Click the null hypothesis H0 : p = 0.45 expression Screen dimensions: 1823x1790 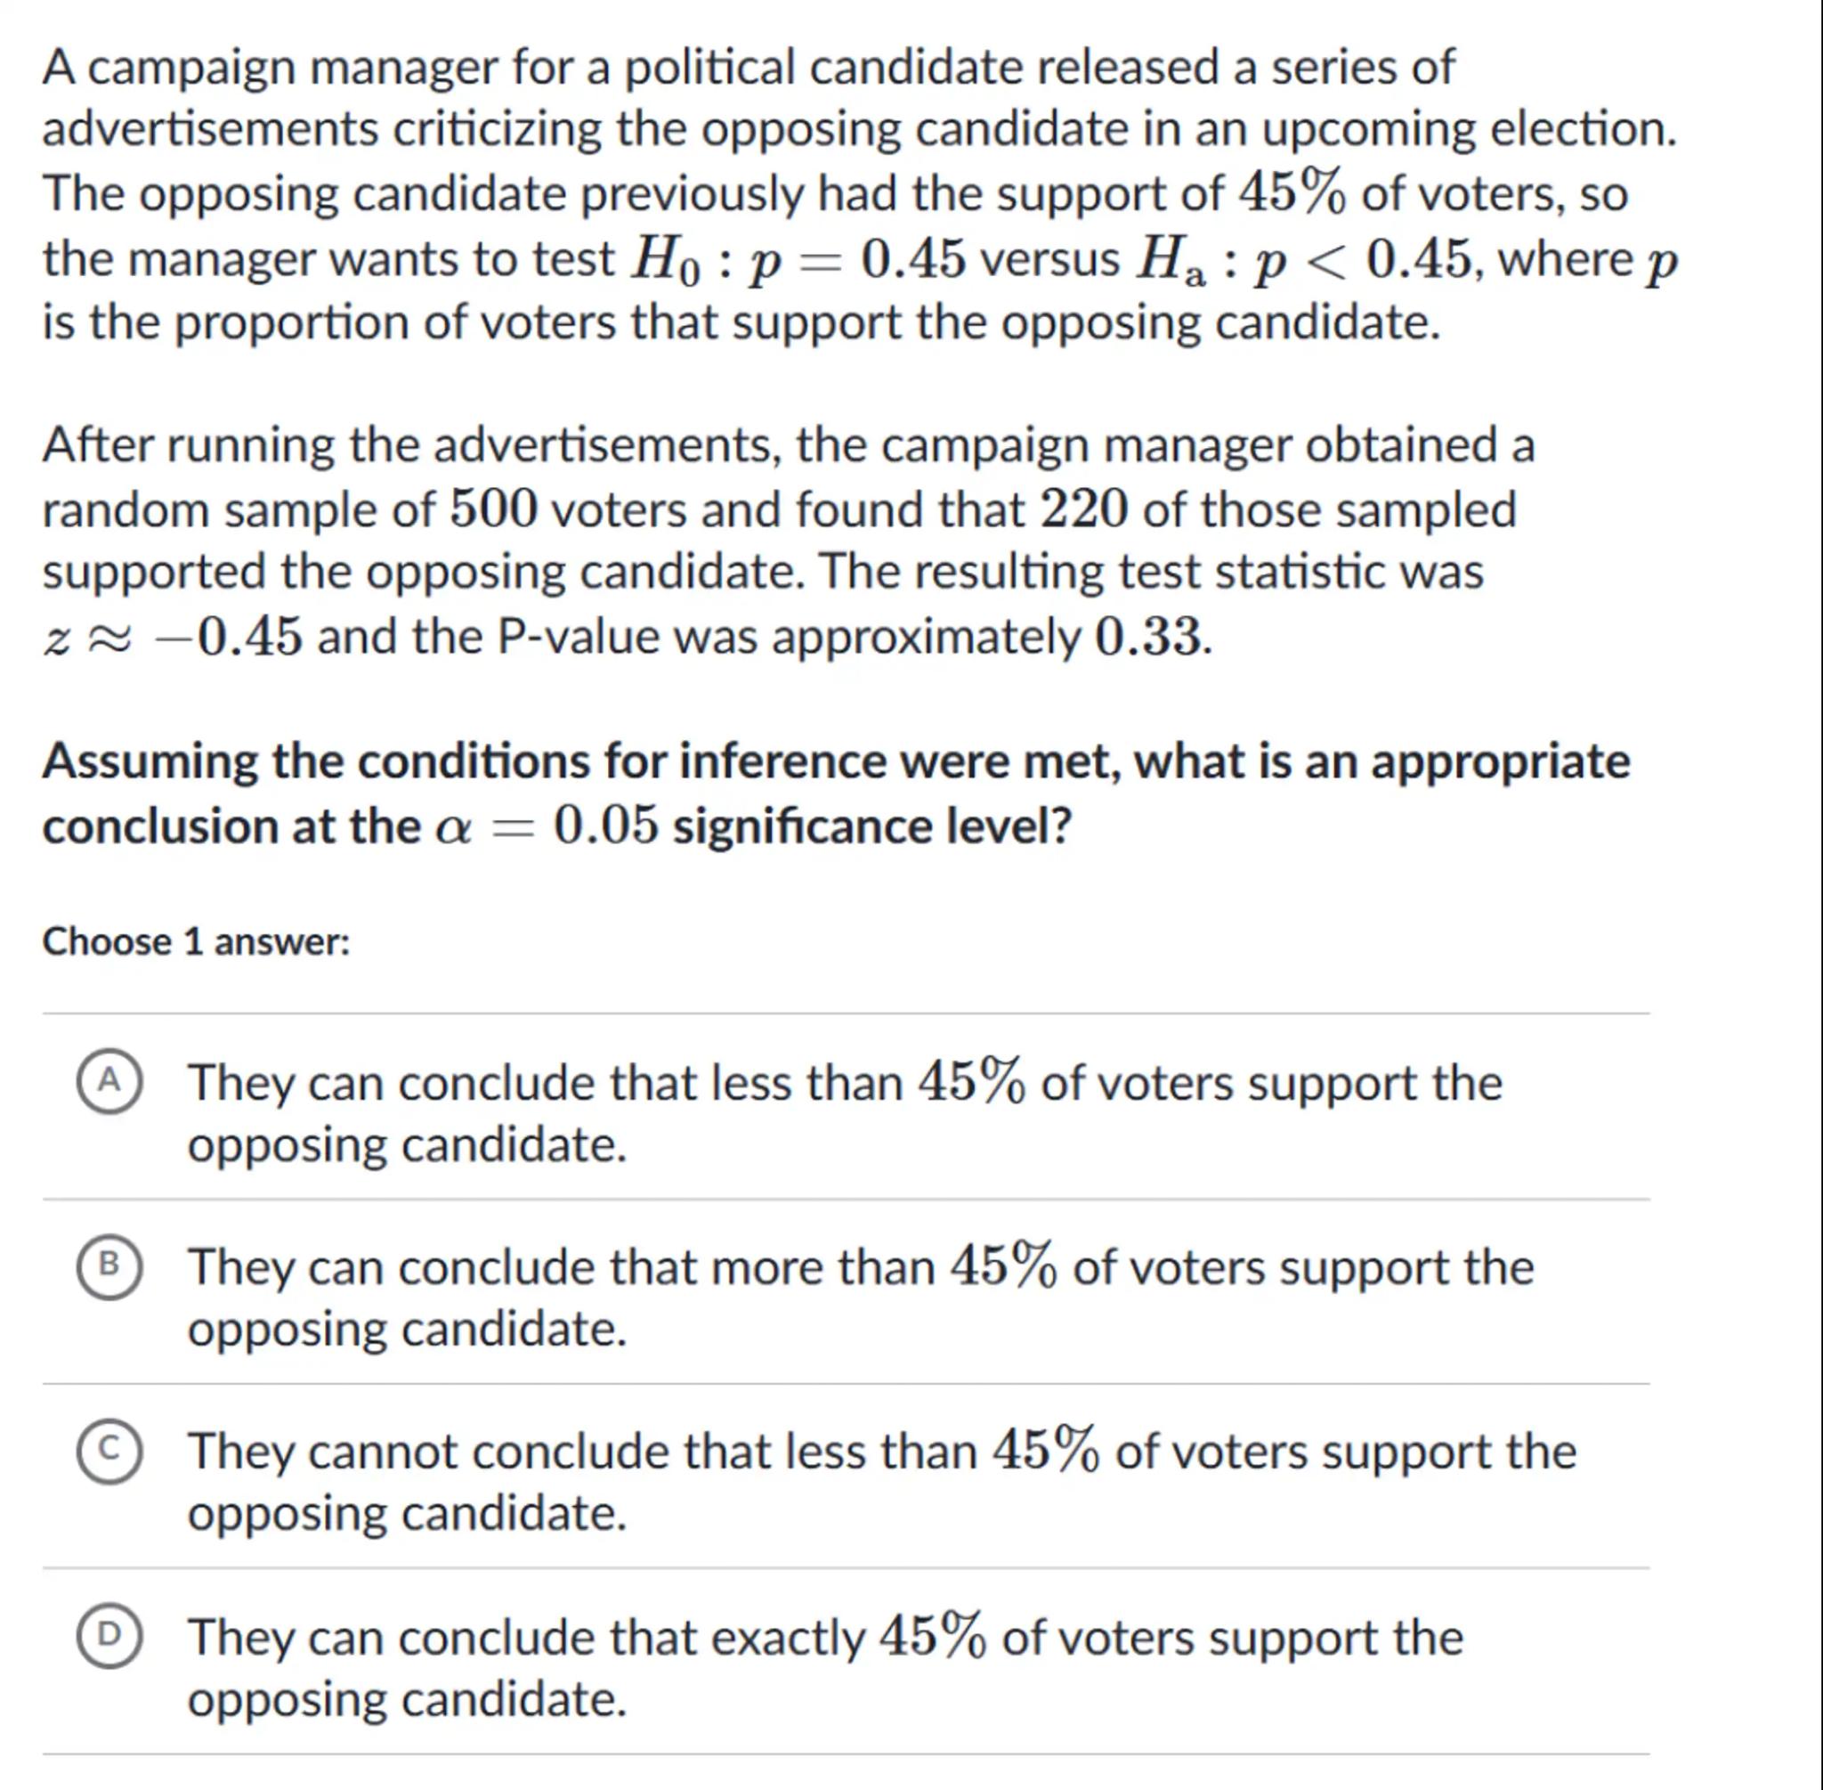[x=797, y=259]
